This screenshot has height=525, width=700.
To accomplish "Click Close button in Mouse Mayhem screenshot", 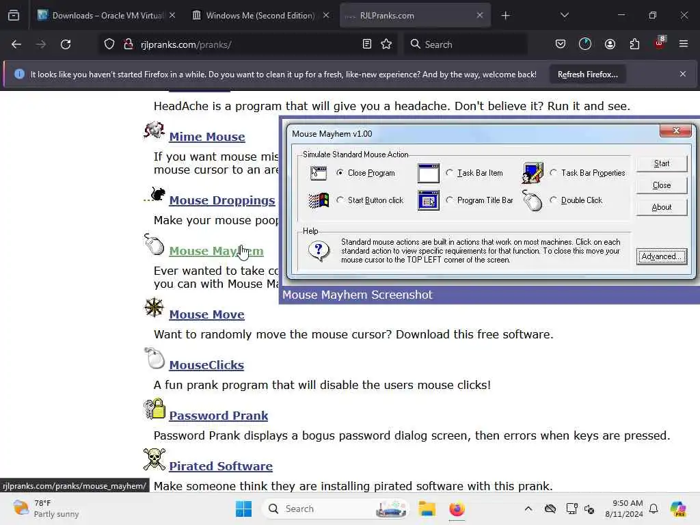I will 662,185.
